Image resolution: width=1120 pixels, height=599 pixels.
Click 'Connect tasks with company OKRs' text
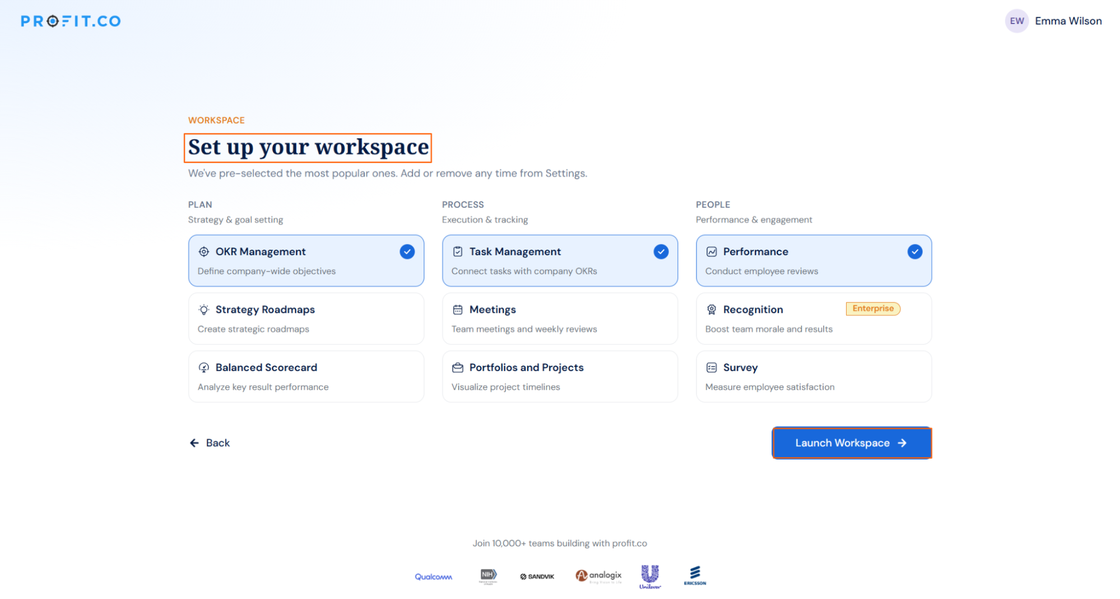click(524, 271)
